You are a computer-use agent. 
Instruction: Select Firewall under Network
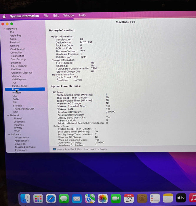[18, 119]
